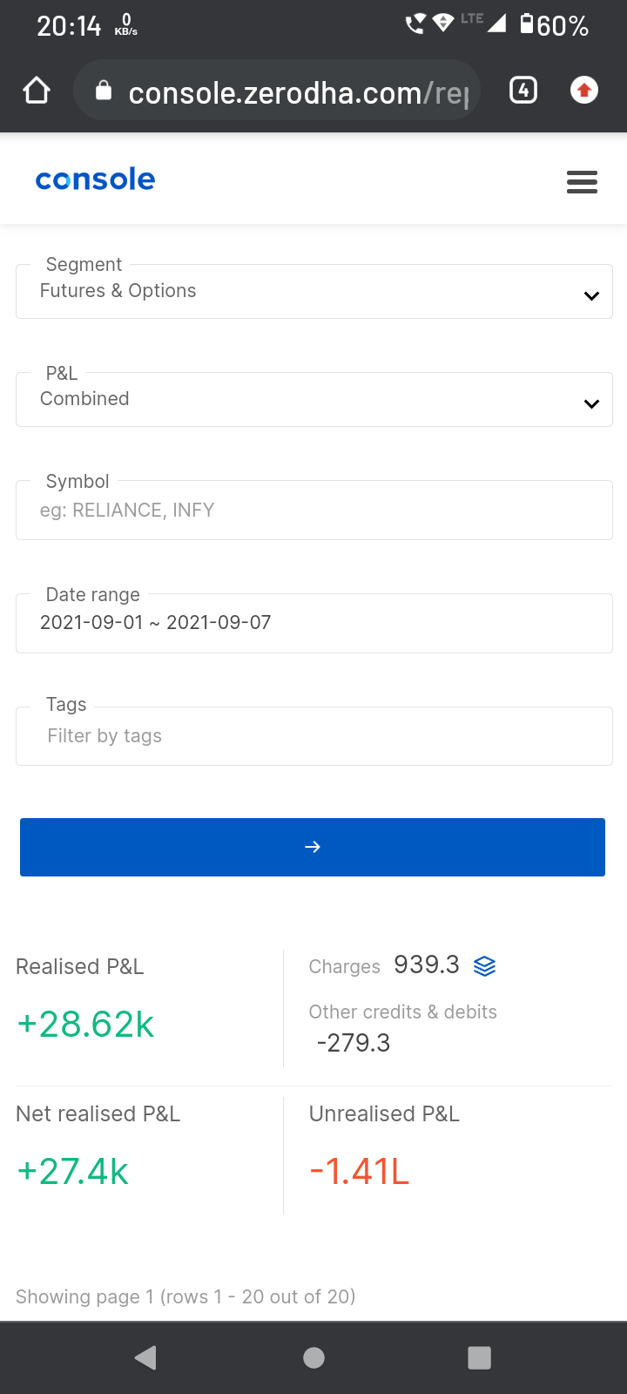Tap the Android home circle button
The image size is (627, 1394).
click(313, 1357)
